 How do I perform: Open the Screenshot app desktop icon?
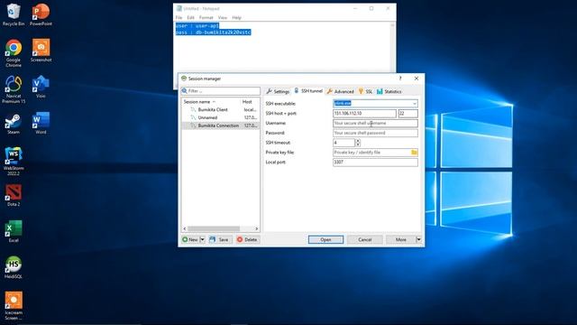tap(41, 51)
